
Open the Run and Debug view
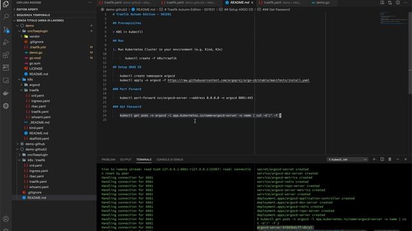click(x=6, y=42)
